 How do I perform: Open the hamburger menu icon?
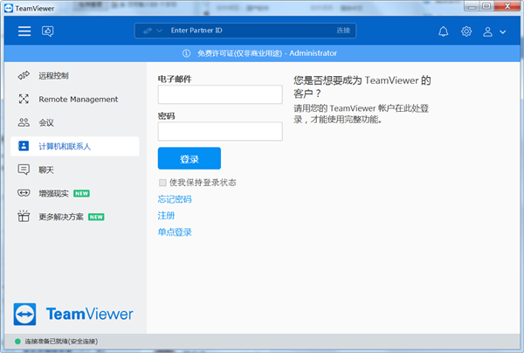click(x=24, y=31)
